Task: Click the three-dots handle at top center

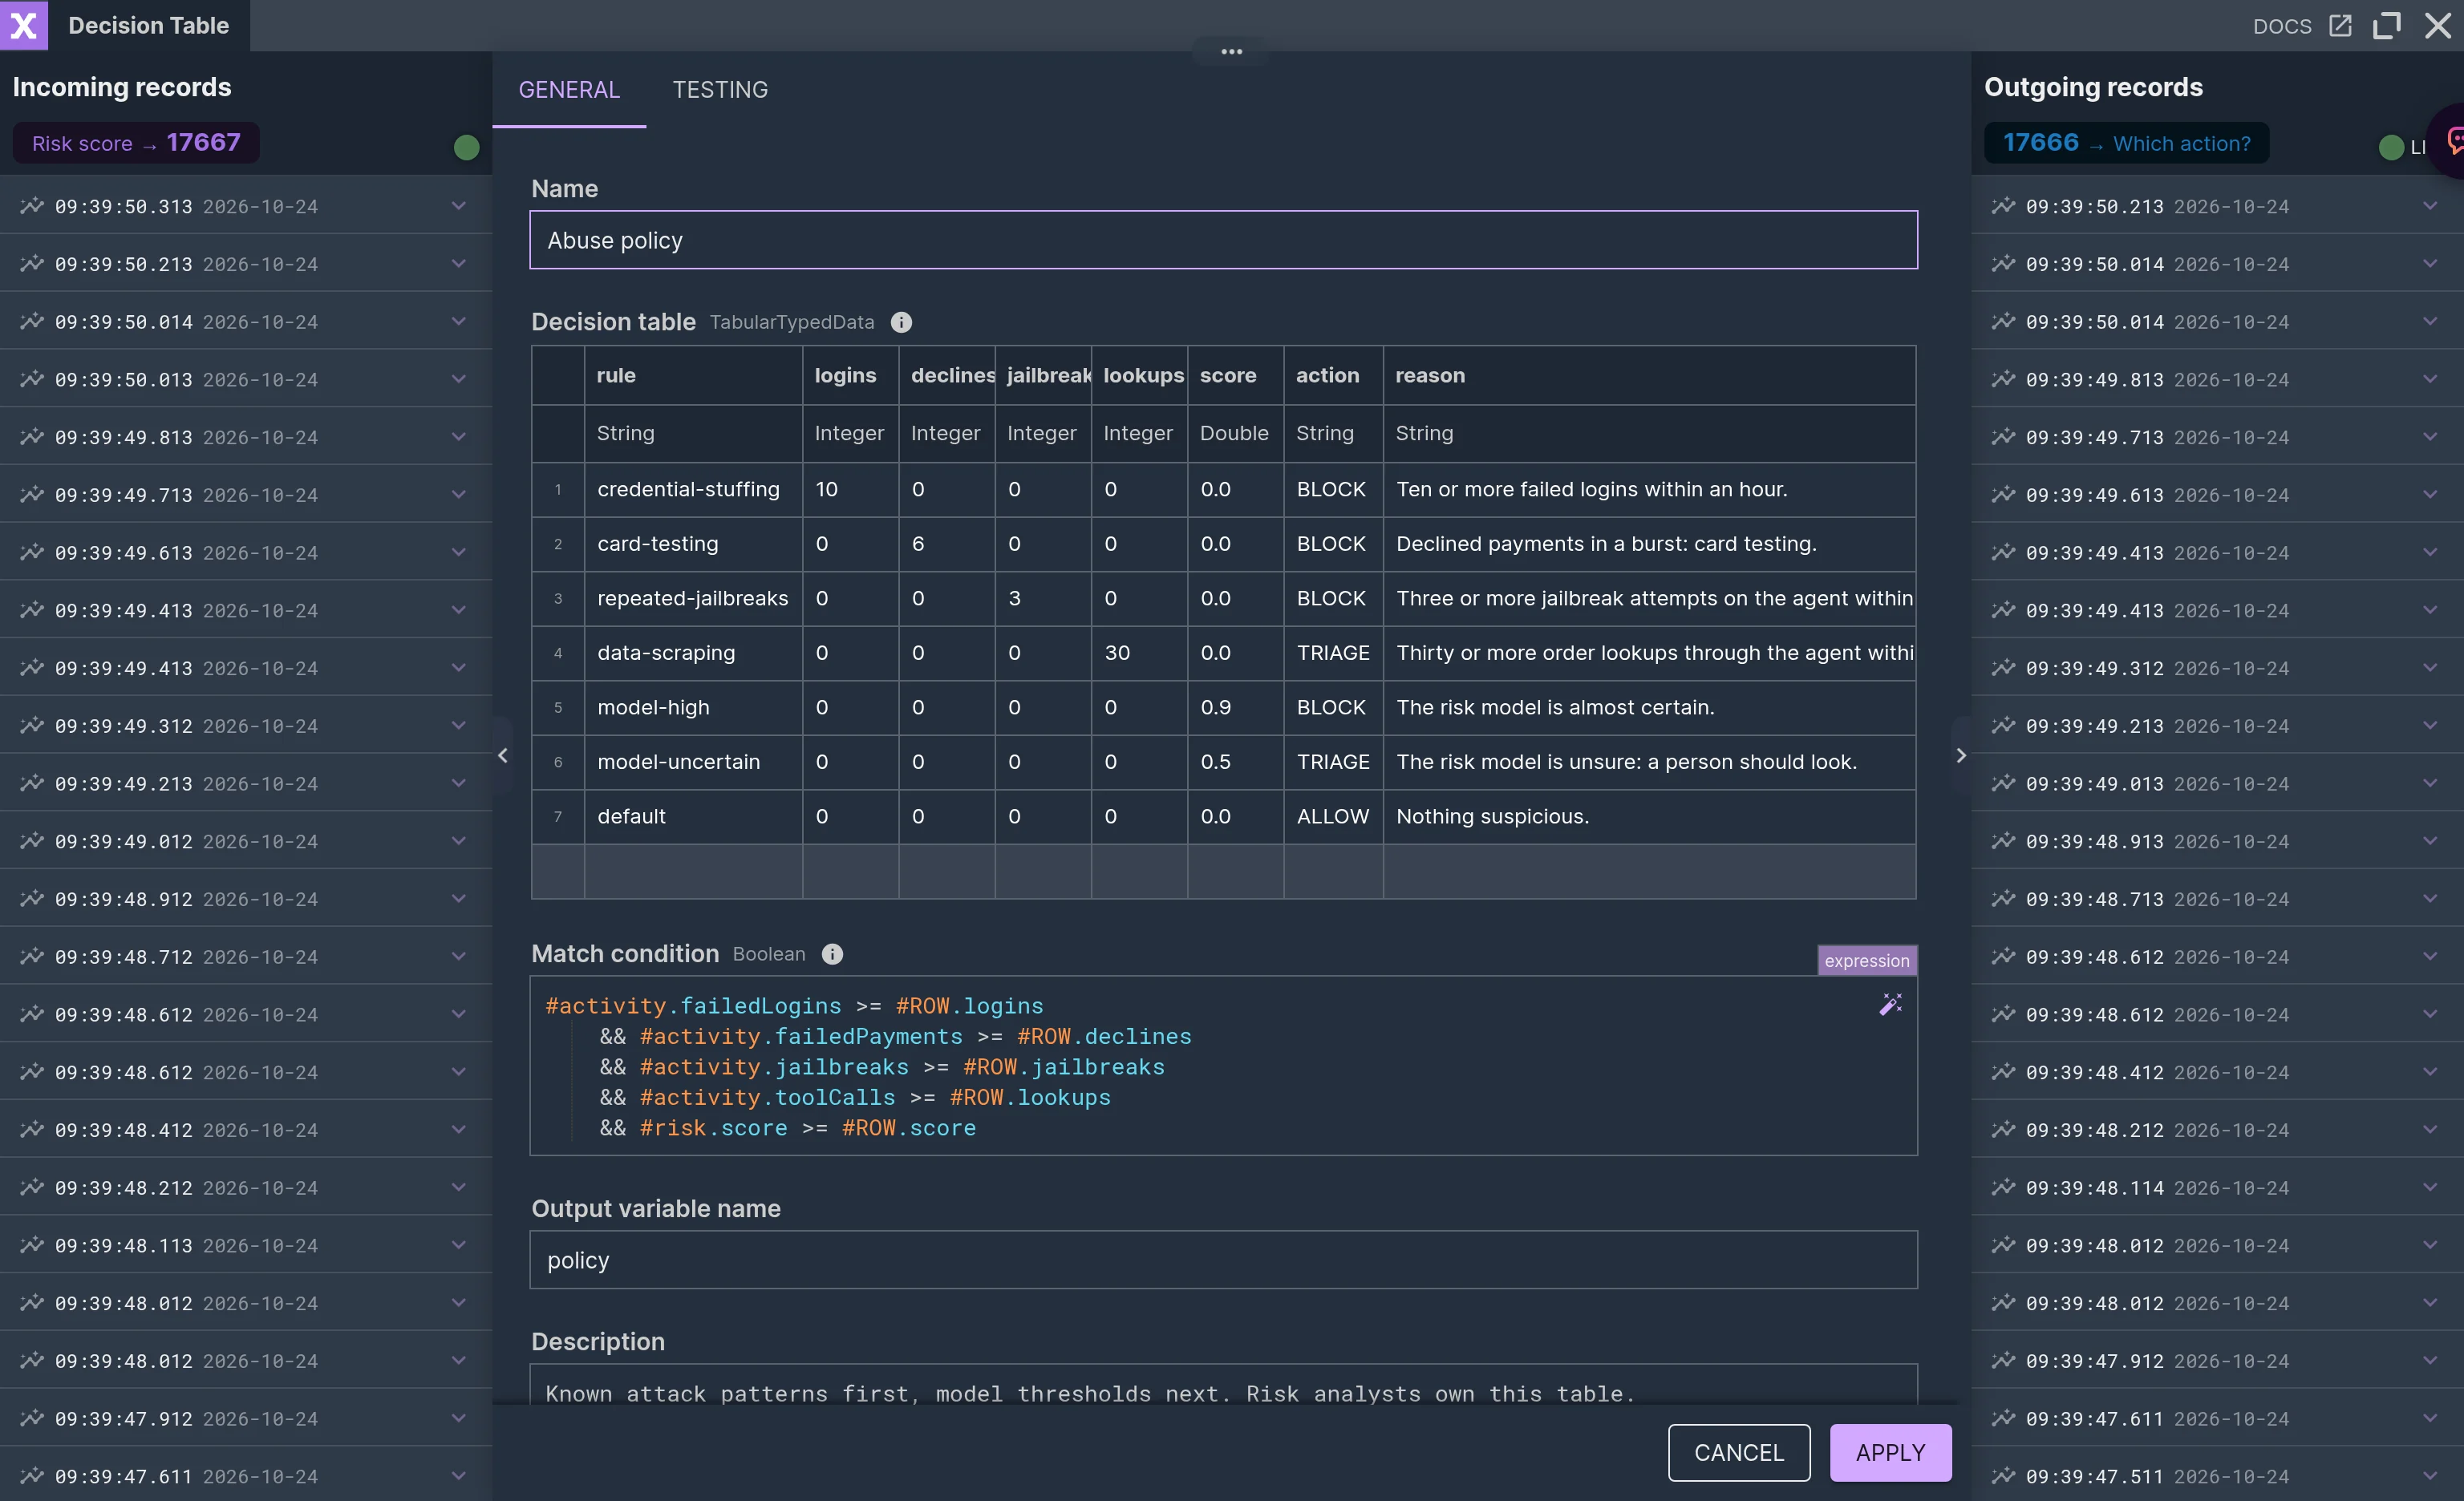Action: pos(1231,51)
